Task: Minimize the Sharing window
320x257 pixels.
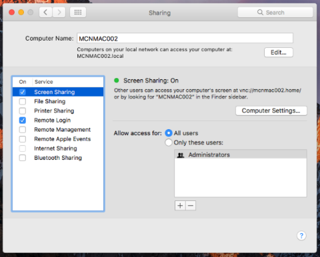Action: tap(21, 12)
